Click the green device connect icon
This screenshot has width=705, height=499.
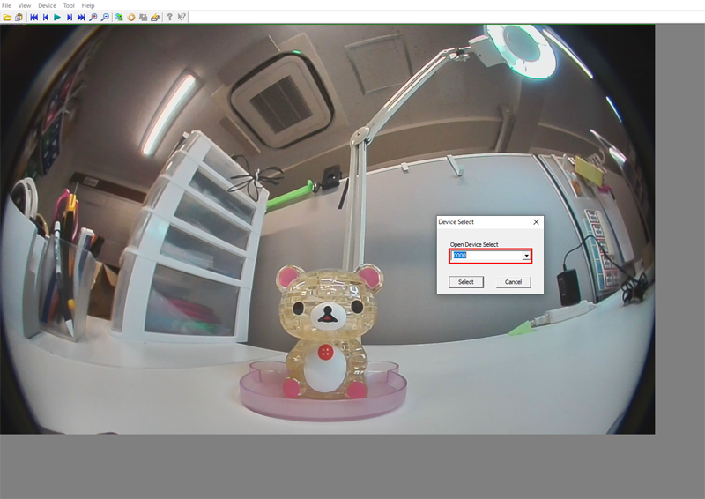(x=119, y=17)
